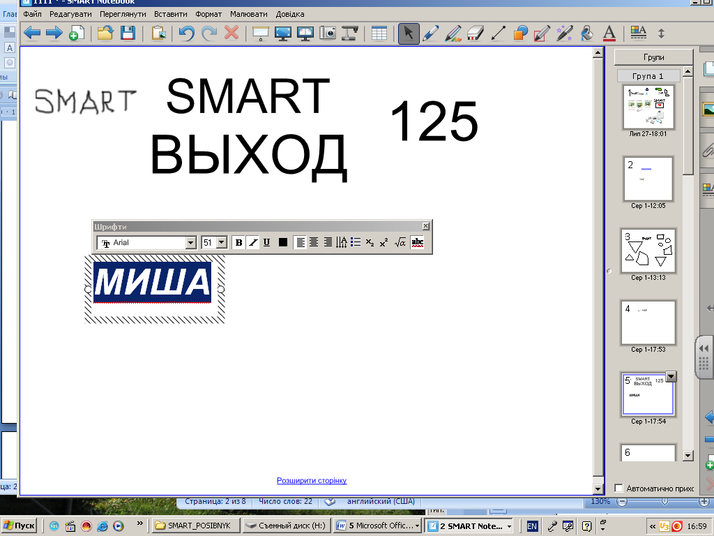Screen dimensions: 714x536
Task: Undo the last action
Action: pos(187,33)
